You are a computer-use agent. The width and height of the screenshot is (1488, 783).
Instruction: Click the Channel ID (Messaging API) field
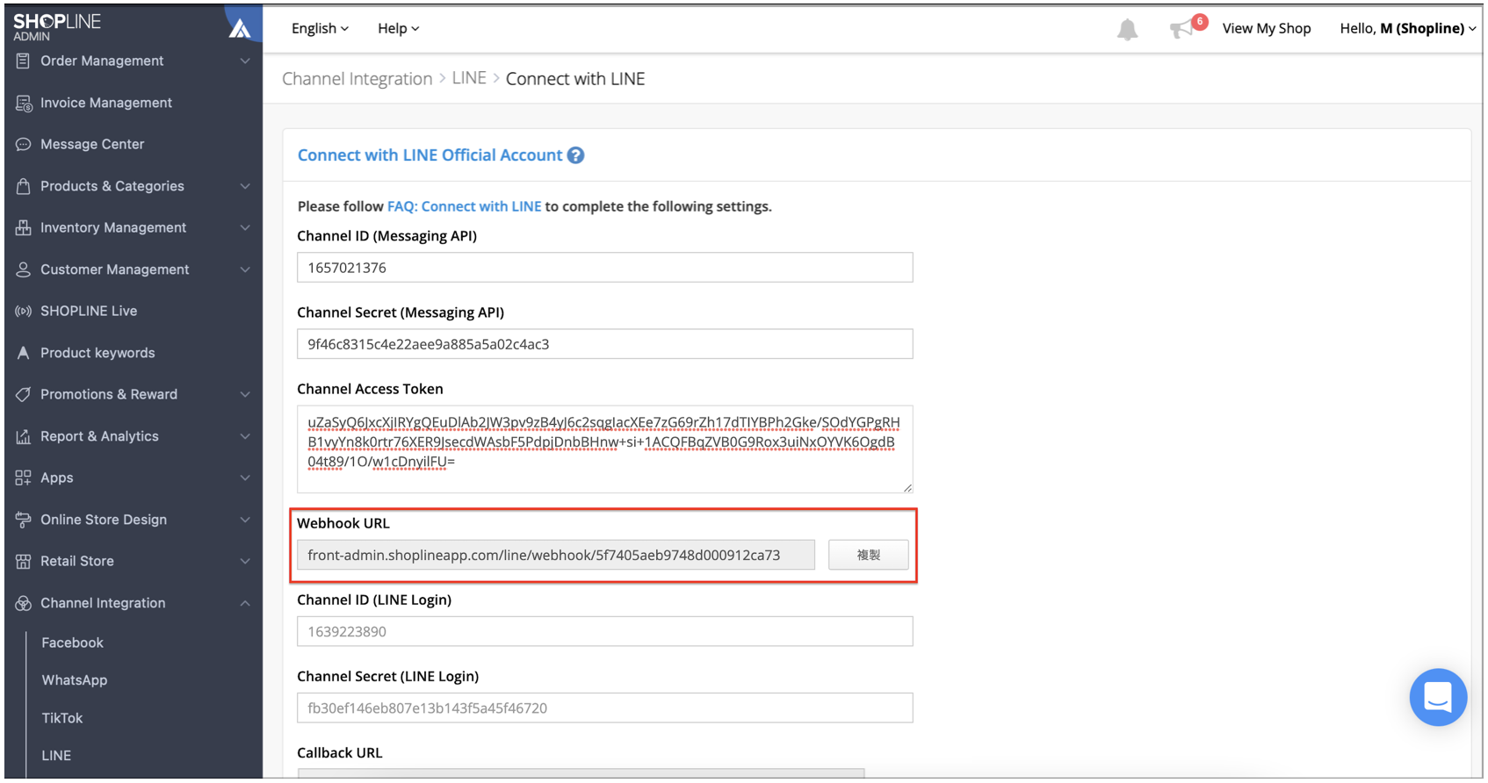pyautogui.click(x=605, y=268)
